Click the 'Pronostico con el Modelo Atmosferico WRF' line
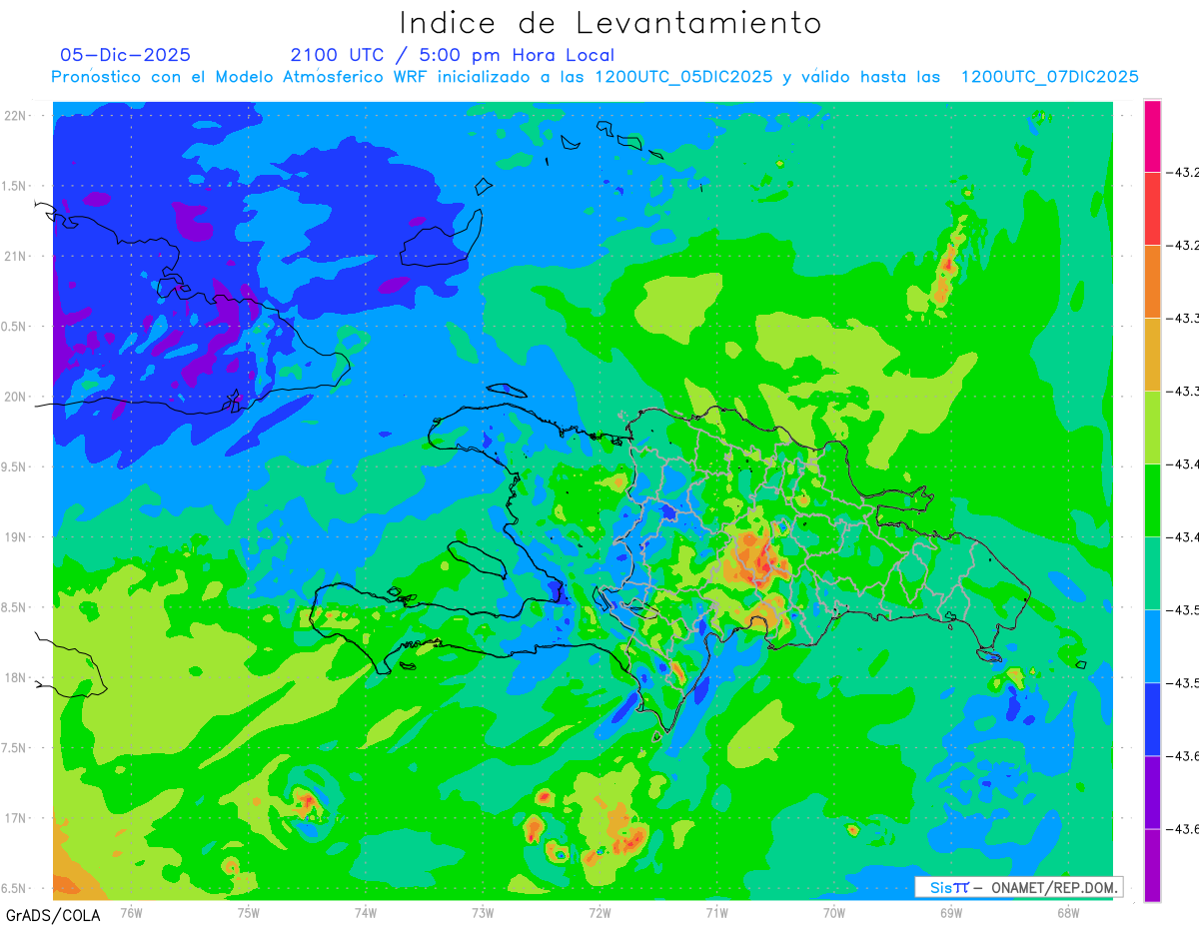This screenshot has width=1199, height=926. pos(596,77)
